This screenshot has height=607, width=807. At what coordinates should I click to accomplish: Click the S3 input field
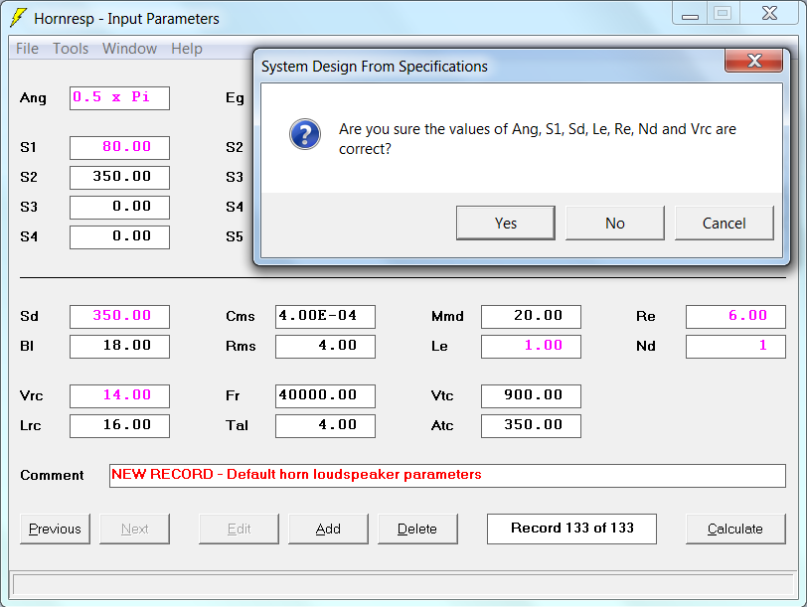(x=119, y=208)
